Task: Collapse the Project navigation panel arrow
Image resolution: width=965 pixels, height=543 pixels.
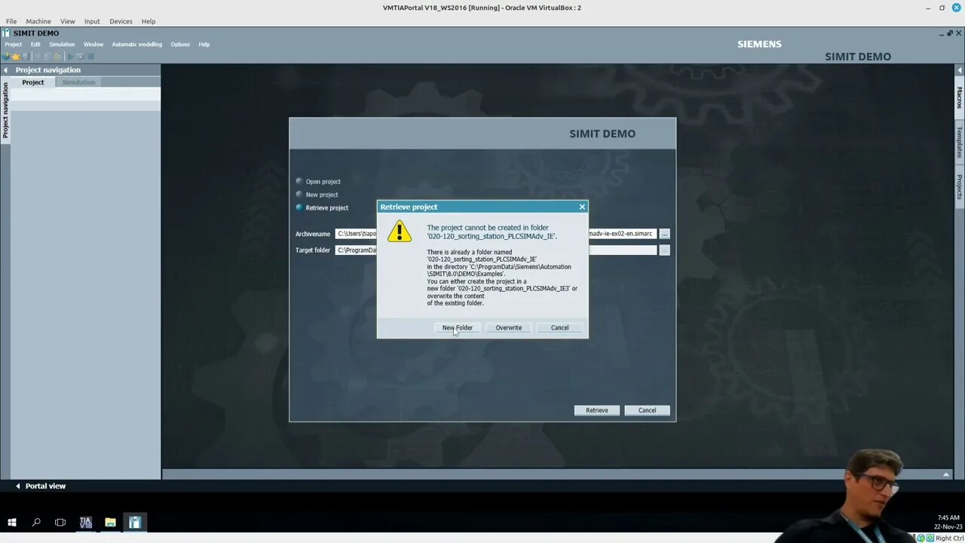Action: 5,70
